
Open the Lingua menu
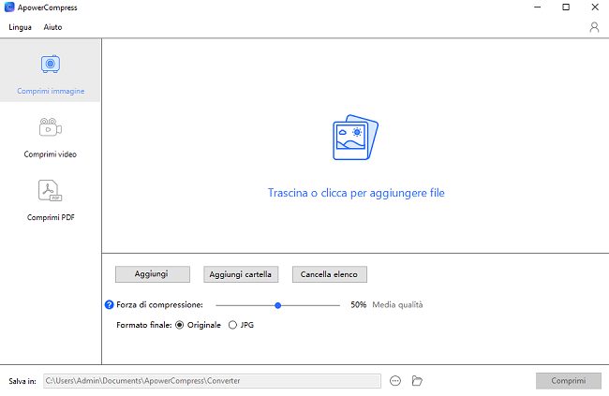20,27
